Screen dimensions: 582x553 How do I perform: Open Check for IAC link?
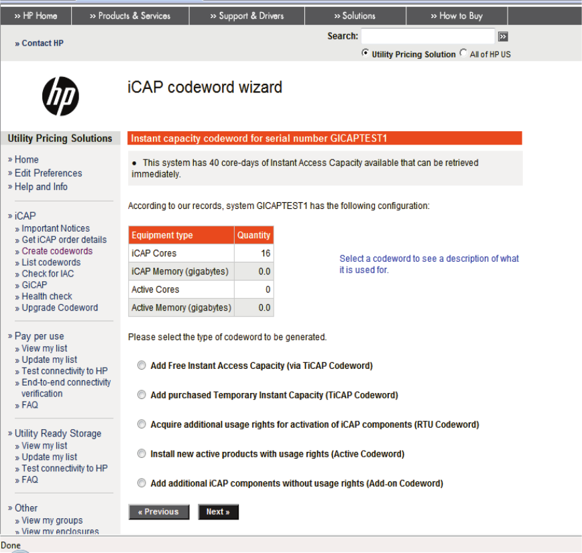[x=48, y=274]
